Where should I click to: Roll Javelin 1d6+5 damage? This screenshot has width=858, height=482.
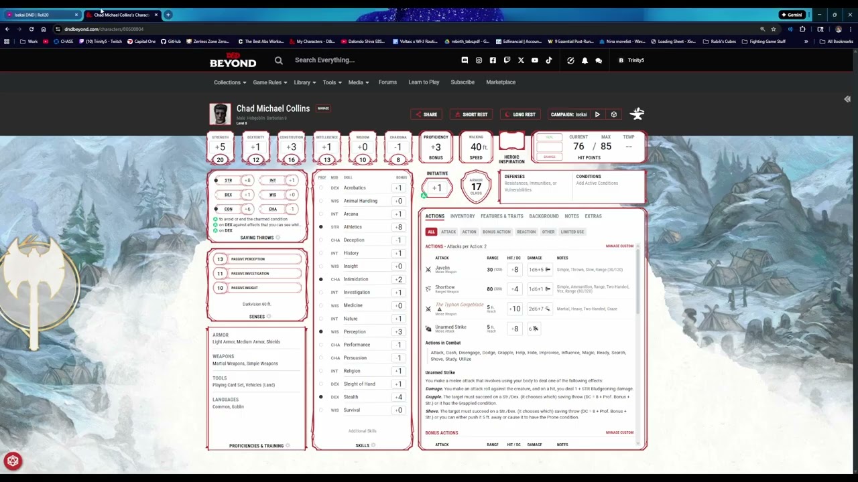tap(539, 270)
